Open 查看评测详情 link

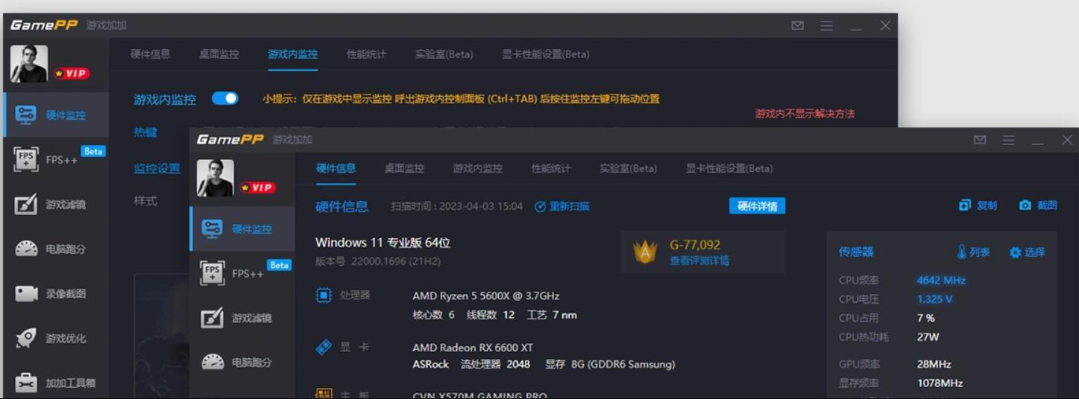(699, 261)
